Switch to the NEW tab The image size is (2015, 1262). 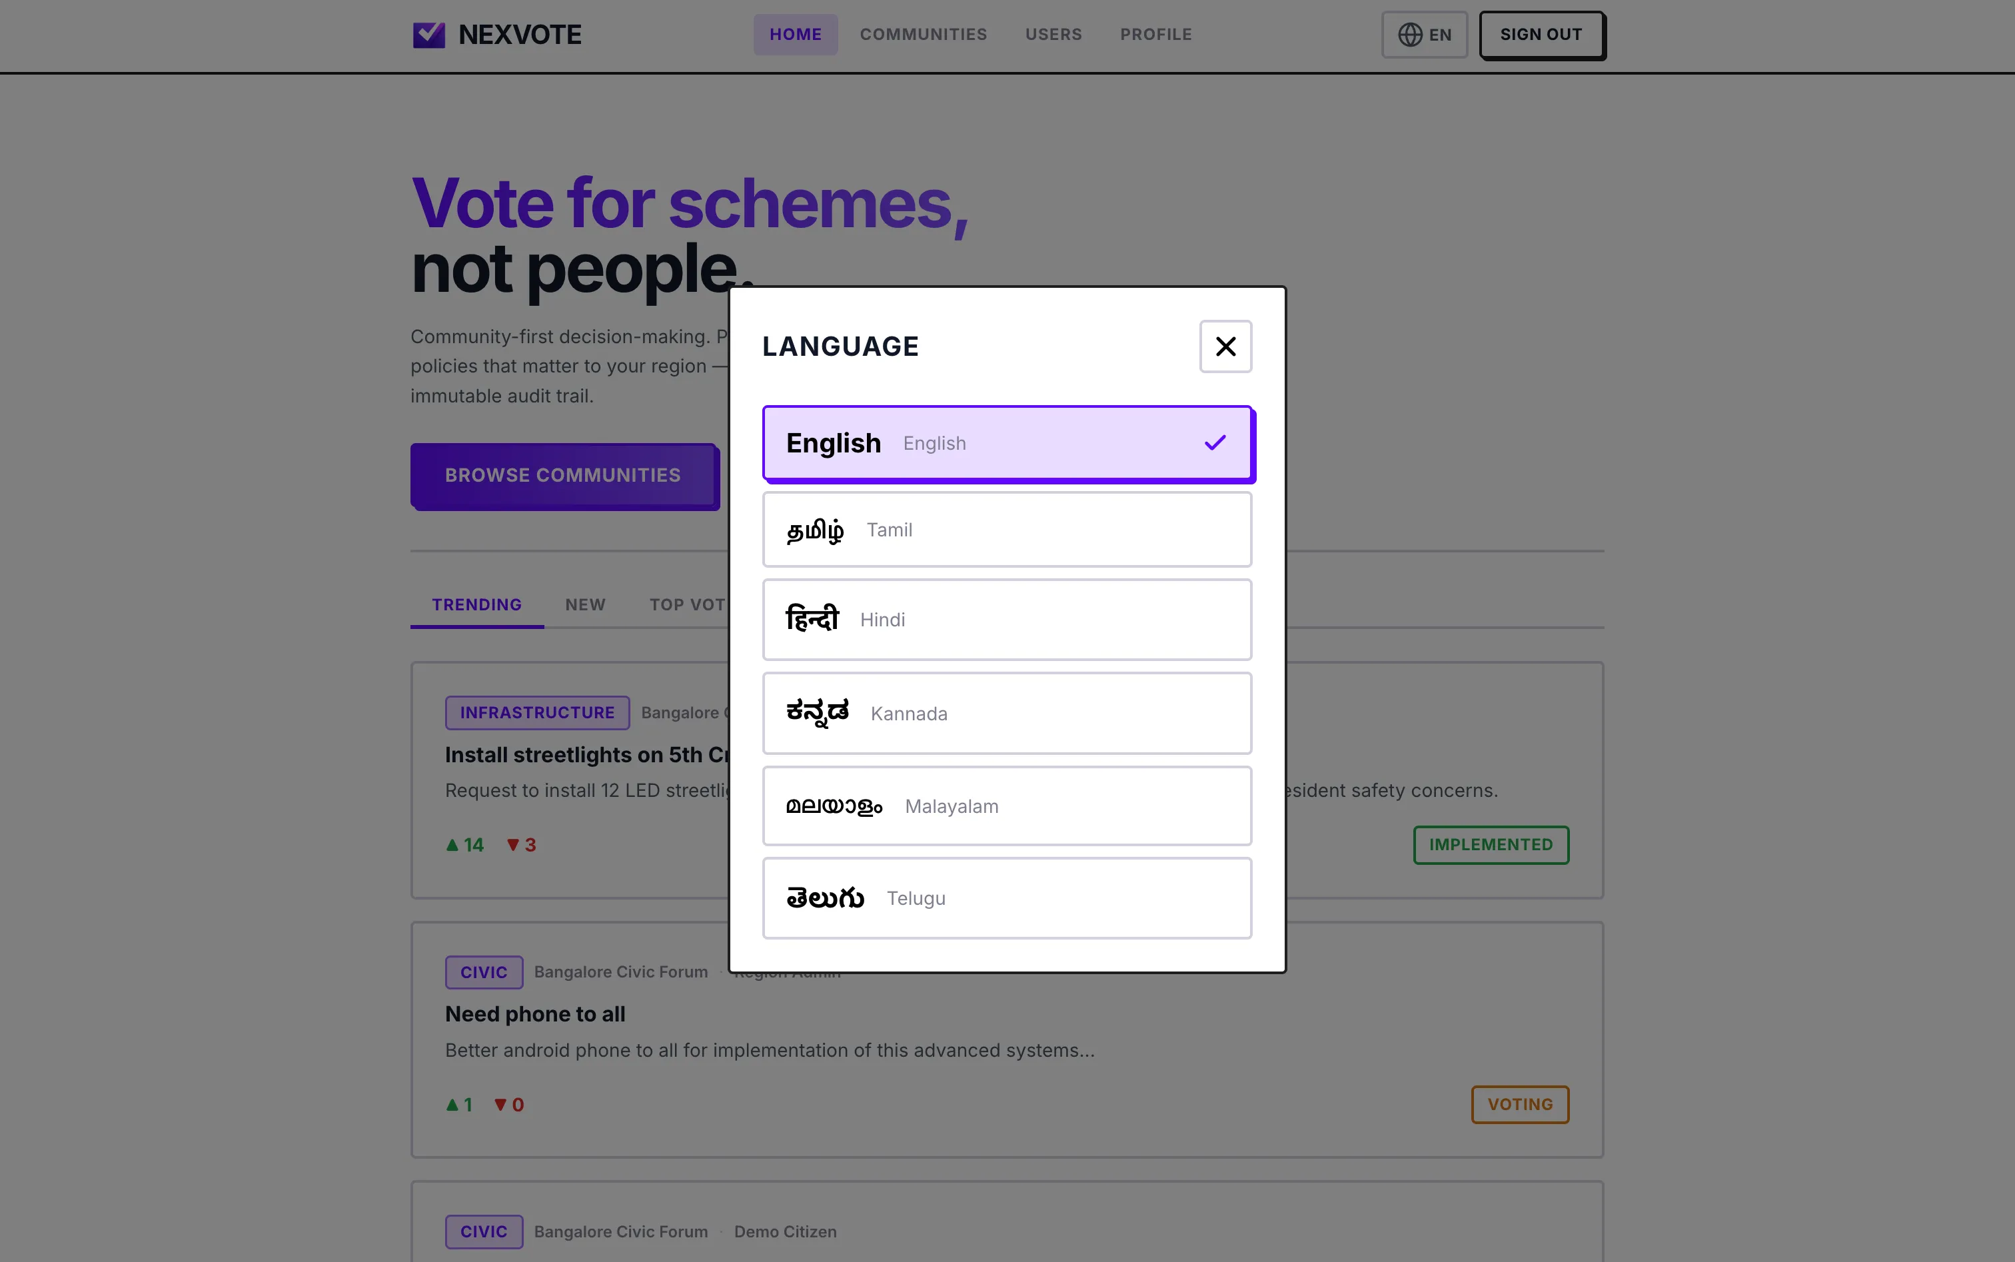(584, 604)
